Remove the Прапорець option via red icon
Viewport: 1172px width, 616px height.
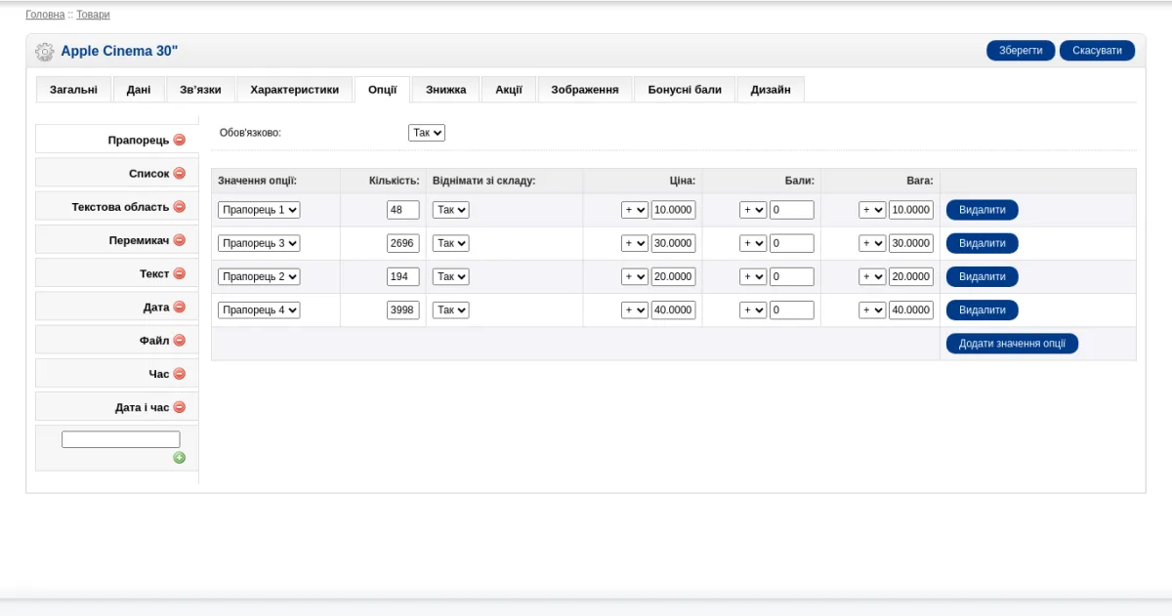(x=179, y=140)
